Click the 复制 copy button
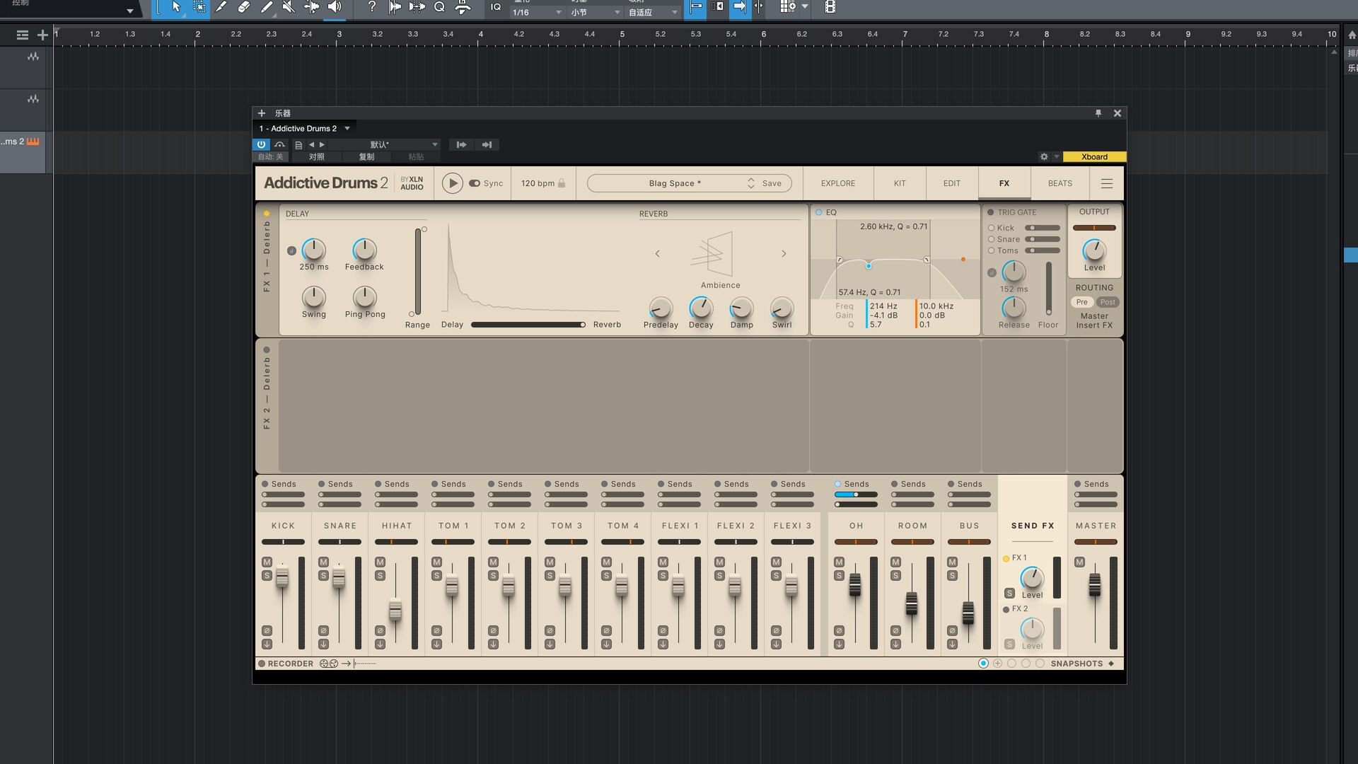Screen dimensions: 1358x764 click(x=366, y=157)
